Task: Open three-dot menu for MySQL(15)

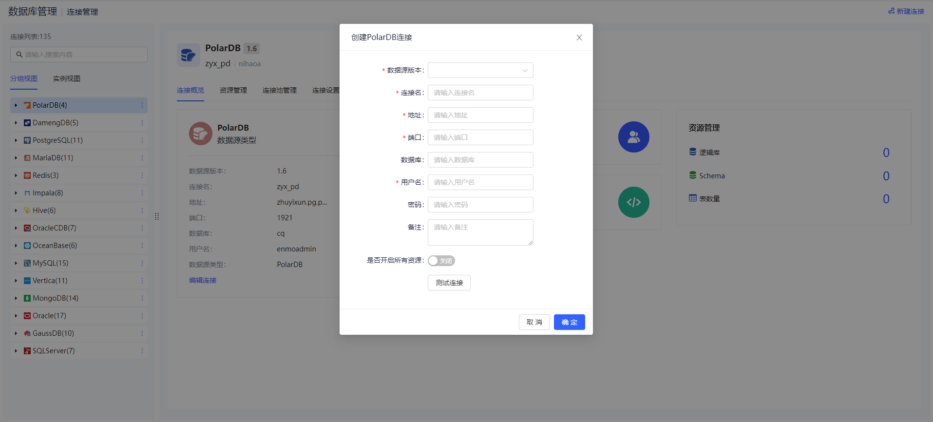Action: click(142, 263)
